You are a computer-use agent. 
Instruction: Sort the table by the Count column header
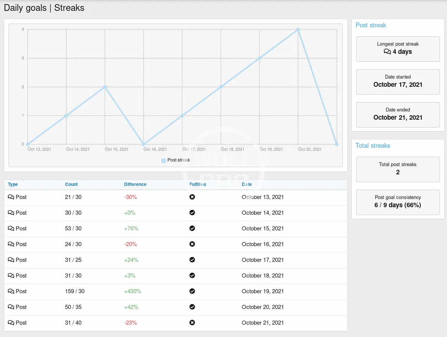pos(71,184)
